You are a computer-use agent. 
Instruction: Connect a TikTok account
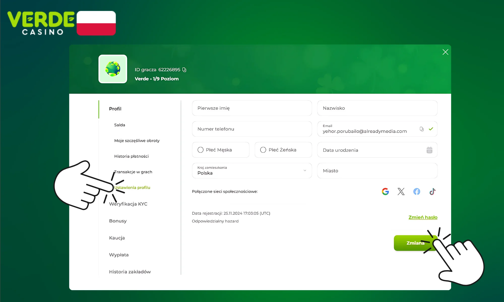(x=432, y=192)
